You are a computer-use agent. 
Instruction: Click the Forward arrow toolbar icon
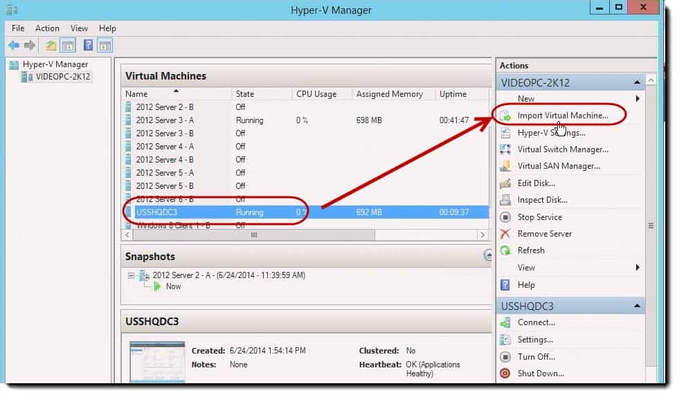pyautogui.click(x=30, y=45)
